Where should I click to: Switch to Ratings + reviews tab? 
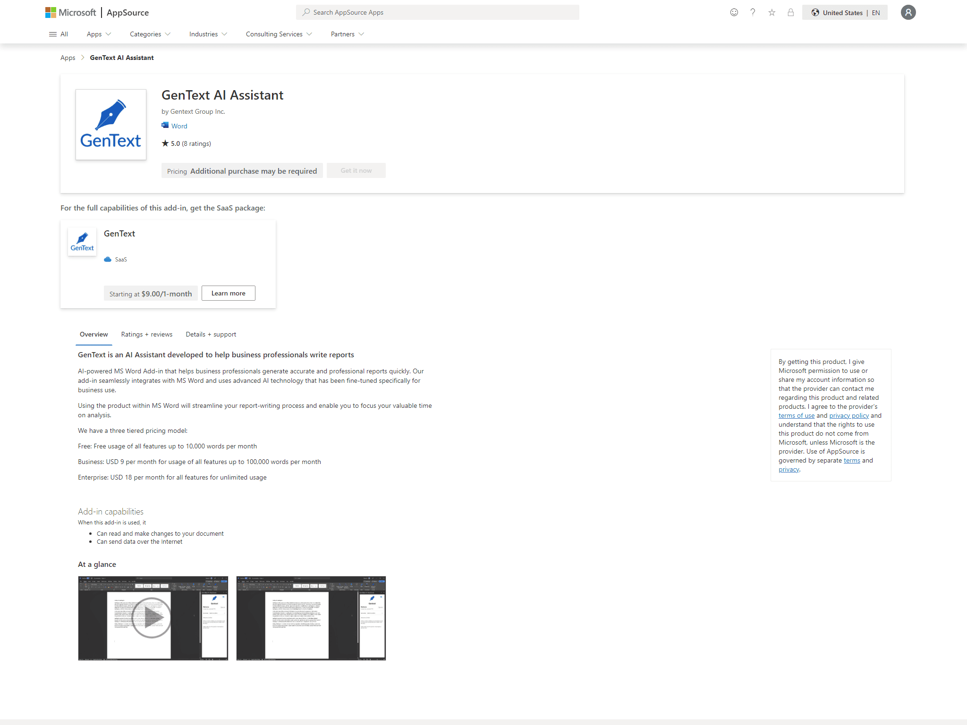point(147,334)
